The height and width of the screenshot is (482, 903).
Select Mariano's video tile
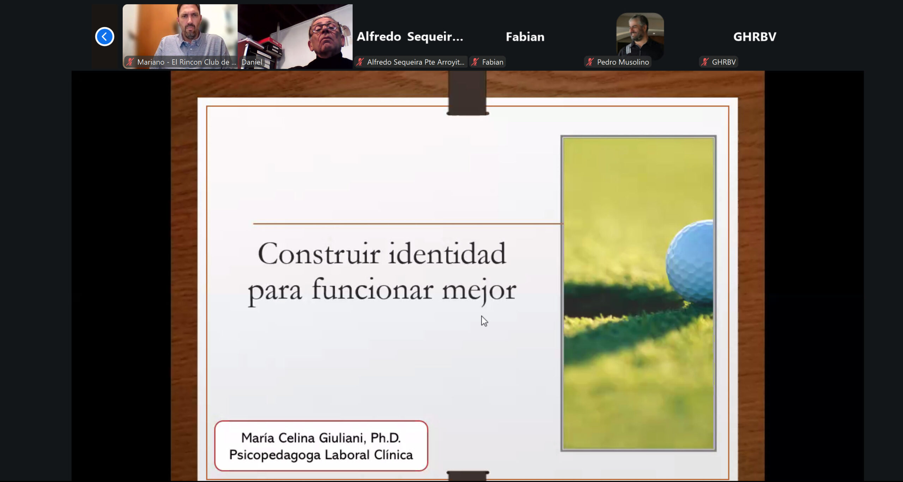point(180,32)
